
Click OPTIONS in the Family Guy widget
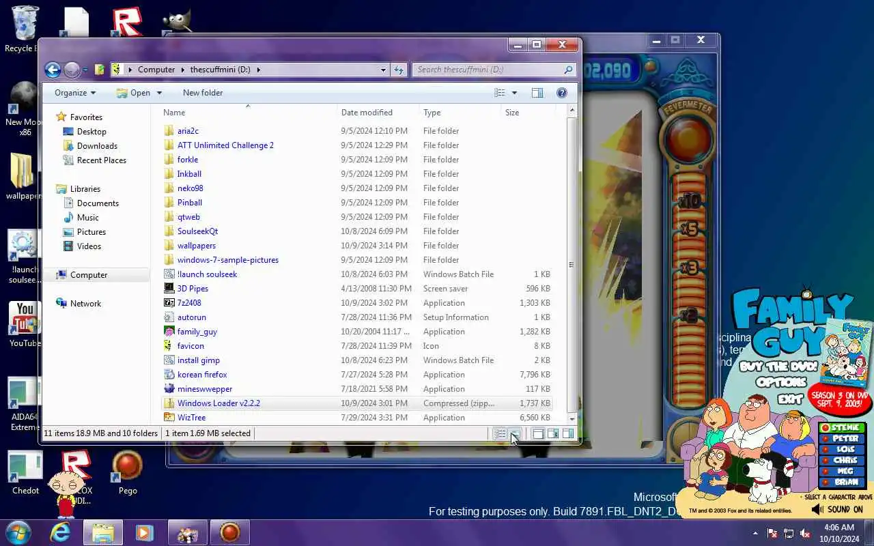(781, 382)
